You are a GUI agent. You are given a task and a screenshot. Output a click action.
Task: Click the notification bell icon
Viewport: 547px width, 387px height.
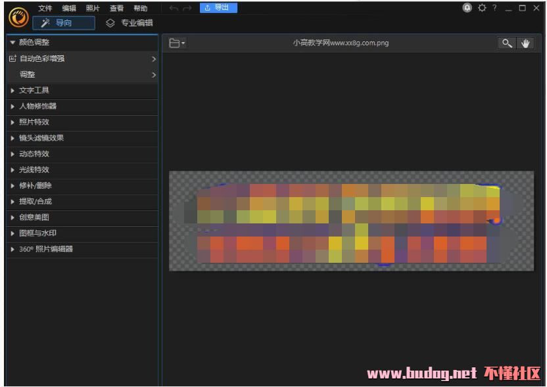click(467, 8)
